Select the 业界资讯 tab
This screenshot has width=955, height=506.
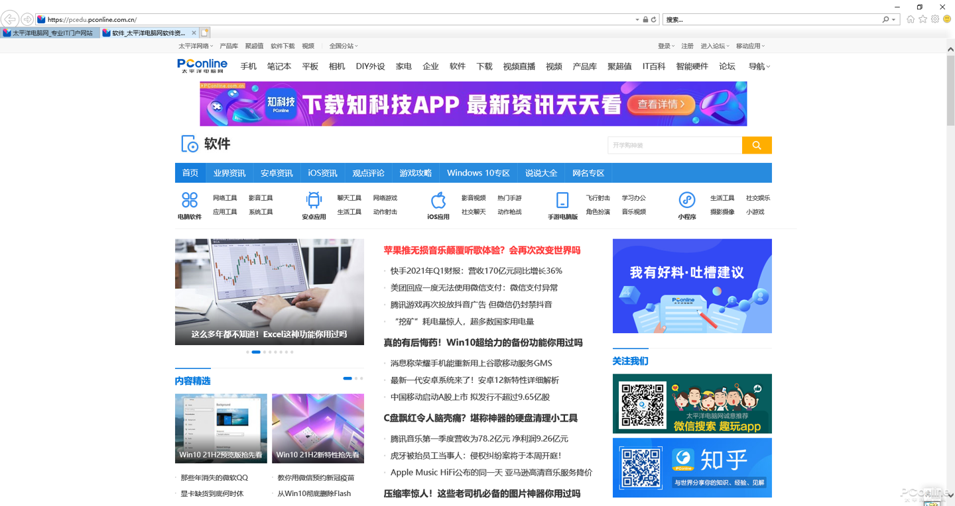[229, 173]
